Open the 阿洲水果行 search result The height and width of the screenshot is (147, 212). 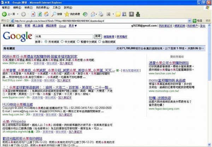pyautogui.click(x=40, y=57)
